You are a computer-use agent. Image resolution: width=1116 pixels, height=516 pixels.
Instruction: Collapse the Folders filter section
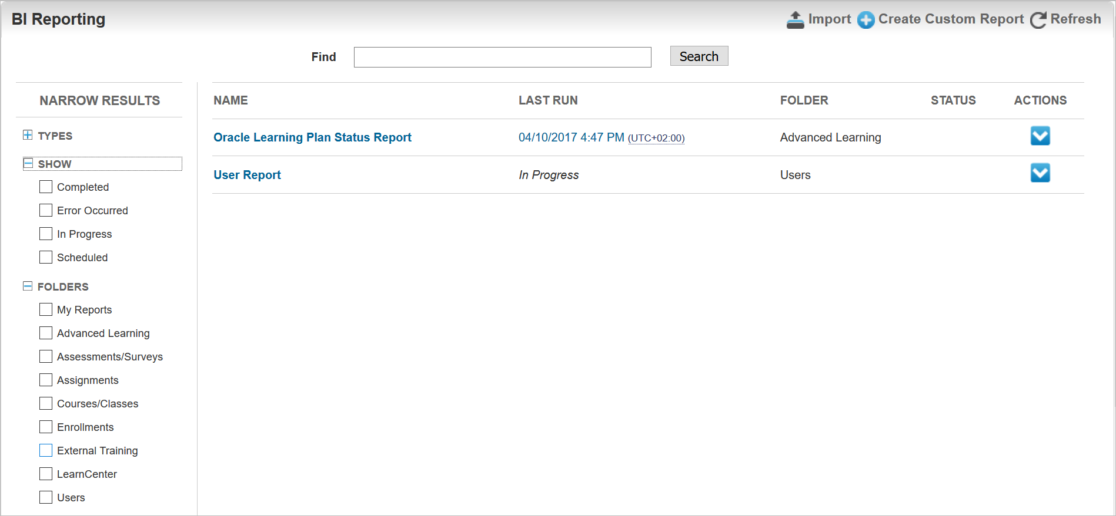(28, 286)
